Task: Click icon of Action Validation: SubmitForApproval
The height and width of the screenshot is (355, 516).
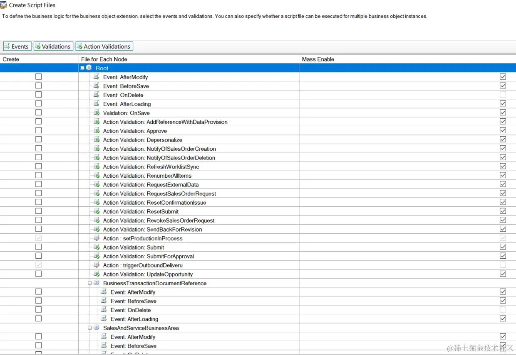Action: (97, 256)
